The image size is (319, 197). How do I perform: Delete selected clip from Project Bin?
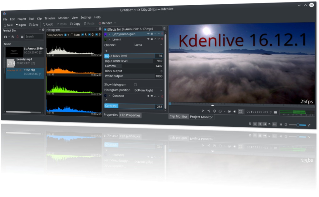18,37
